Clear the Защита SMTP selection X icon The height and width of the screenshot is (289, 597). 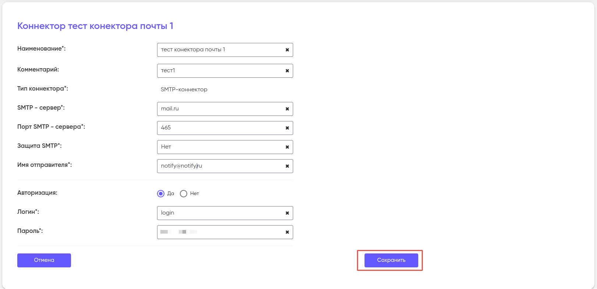tap(287, 147)
